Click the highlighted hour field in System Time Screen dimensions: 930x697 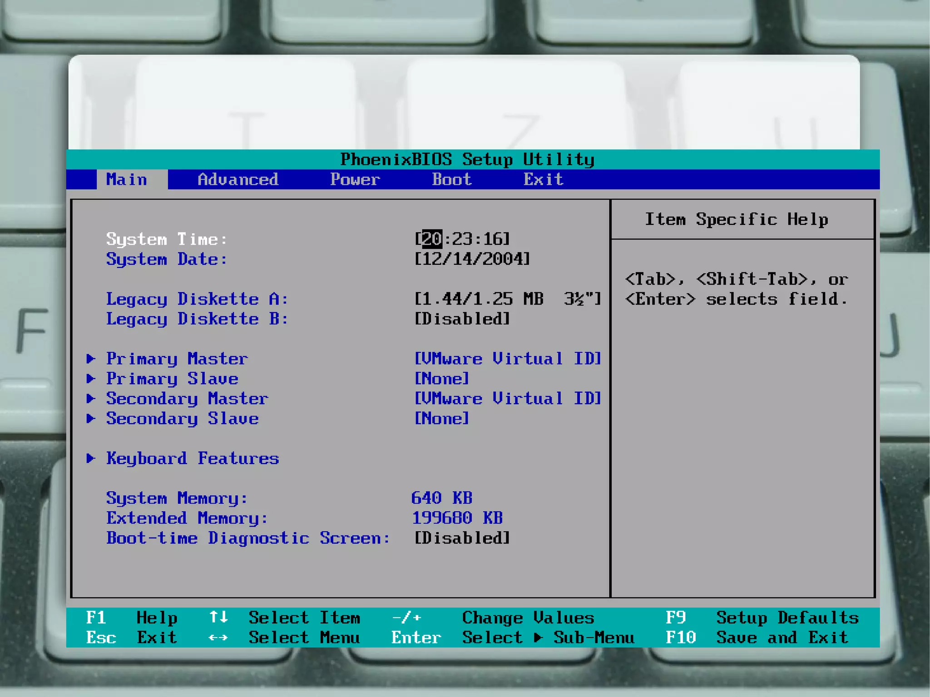pyautogui.click(x=431, y=239)
